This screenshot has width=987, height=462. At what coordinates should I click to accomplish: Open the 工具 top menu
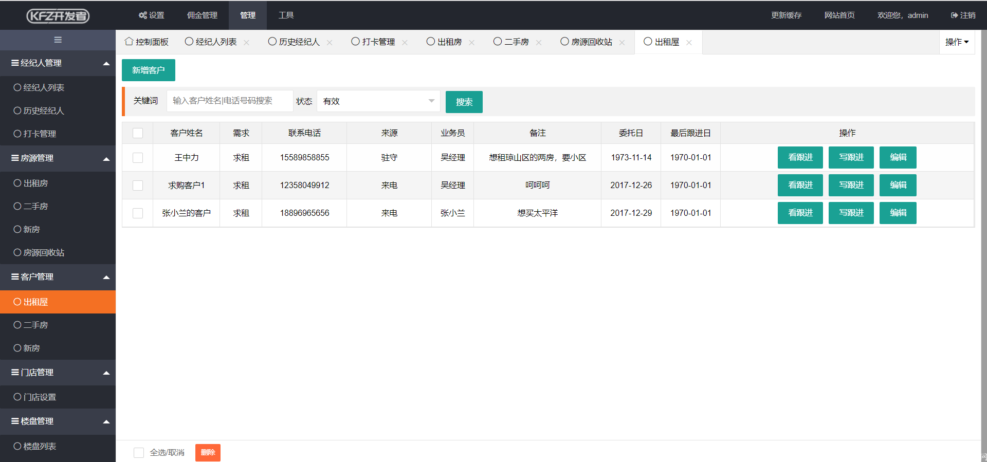click(286, 15)
